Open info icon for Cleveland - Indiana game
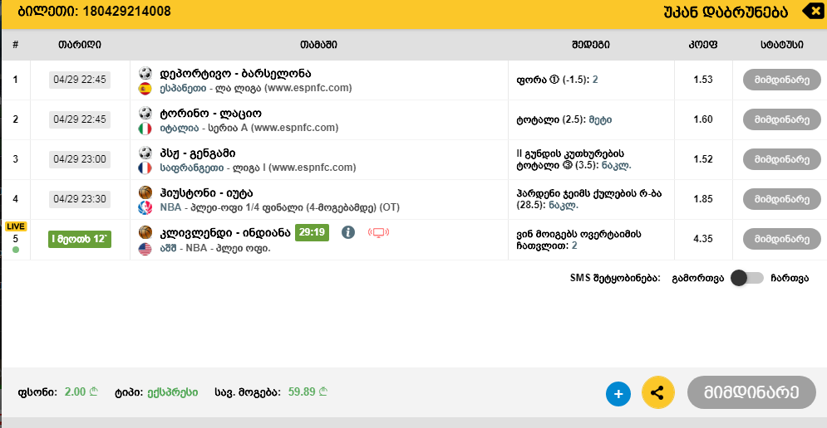 (348, 232)
